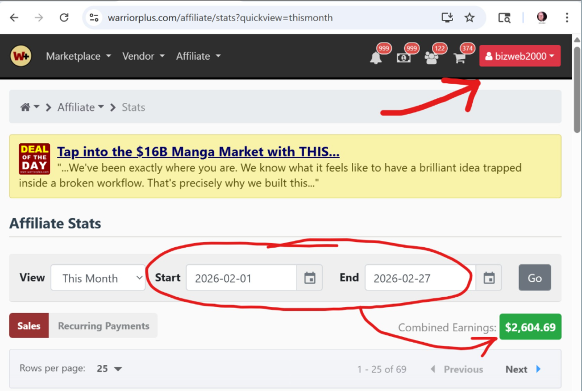Image resolution: width=582 pixels, height=391 pixels.
Task: Click the earnings money icon with 999 badge
Action: click(x=404, y=57)
